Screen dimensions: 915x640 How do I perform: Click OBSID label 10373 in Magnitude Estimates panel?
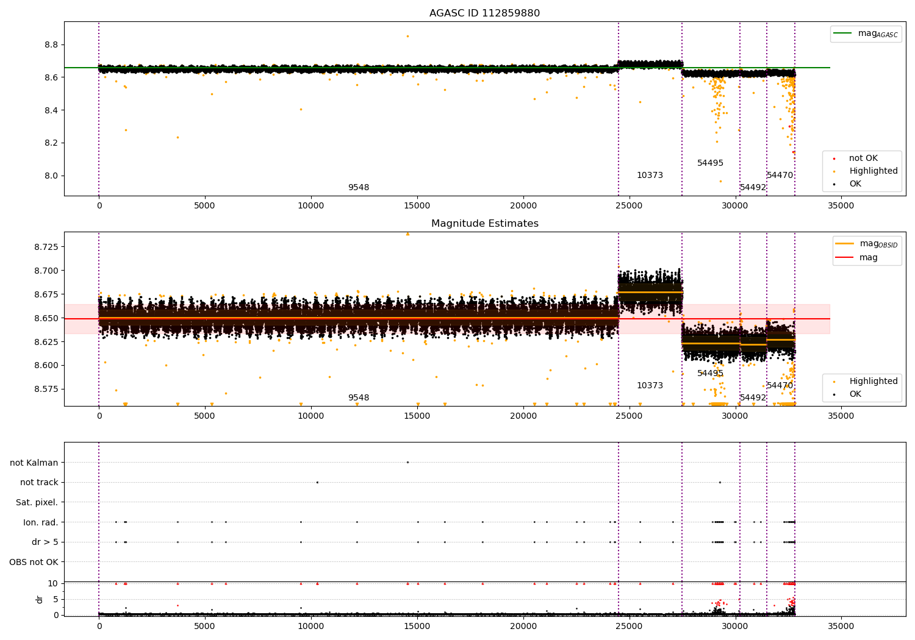pos(650,386)
